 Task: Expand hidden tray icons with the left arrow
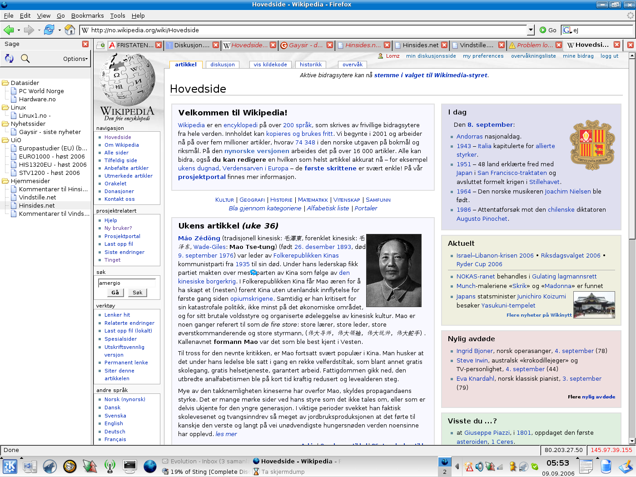tap(457, 467)
